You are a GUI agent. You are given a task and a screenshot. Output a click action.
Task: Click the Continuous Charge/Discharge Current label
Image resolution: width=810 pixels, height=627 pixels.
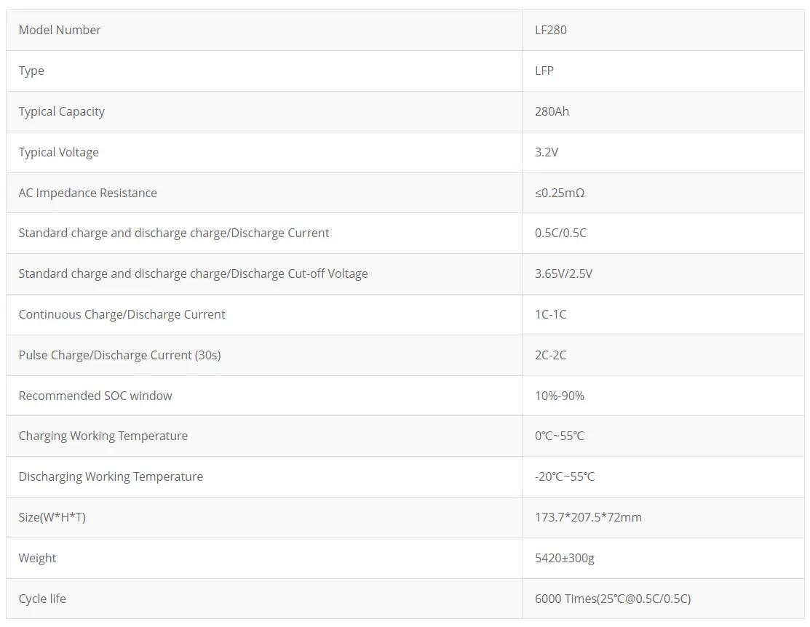click(122, 314)
